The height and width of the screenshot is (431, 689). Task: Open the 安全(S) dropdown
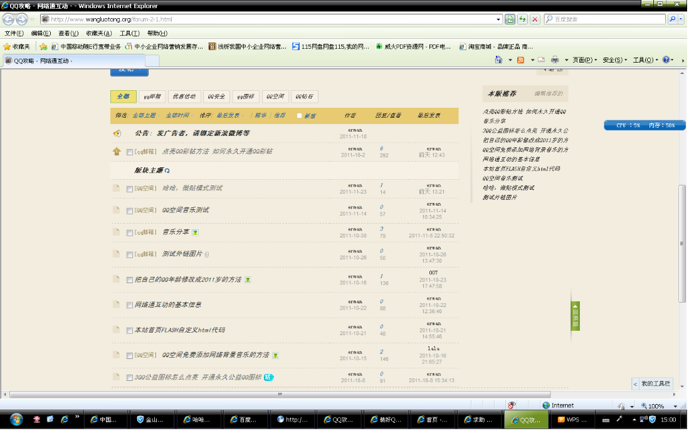tap(615, 60)
